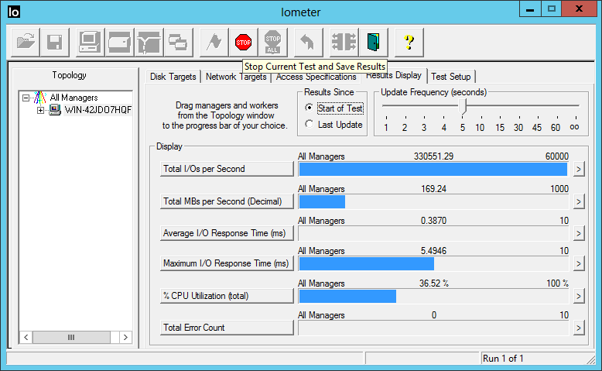
Task: Select the WIN-42JDO7HQF computer icon
Action: click(55, 110)
